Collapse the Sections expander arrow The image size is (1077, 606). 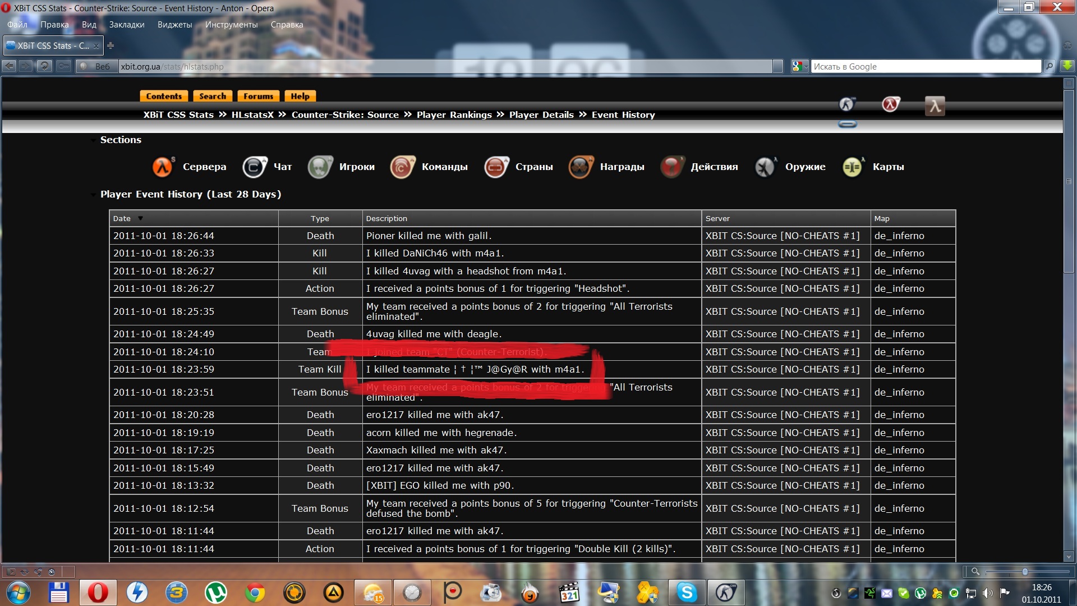click(93, 140)
